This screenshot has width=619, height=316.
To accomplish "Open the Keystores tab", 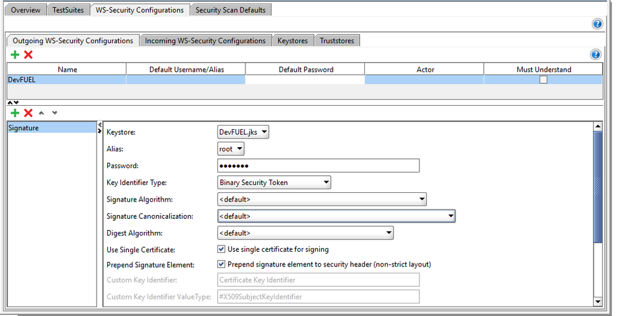I will point(292,41).
